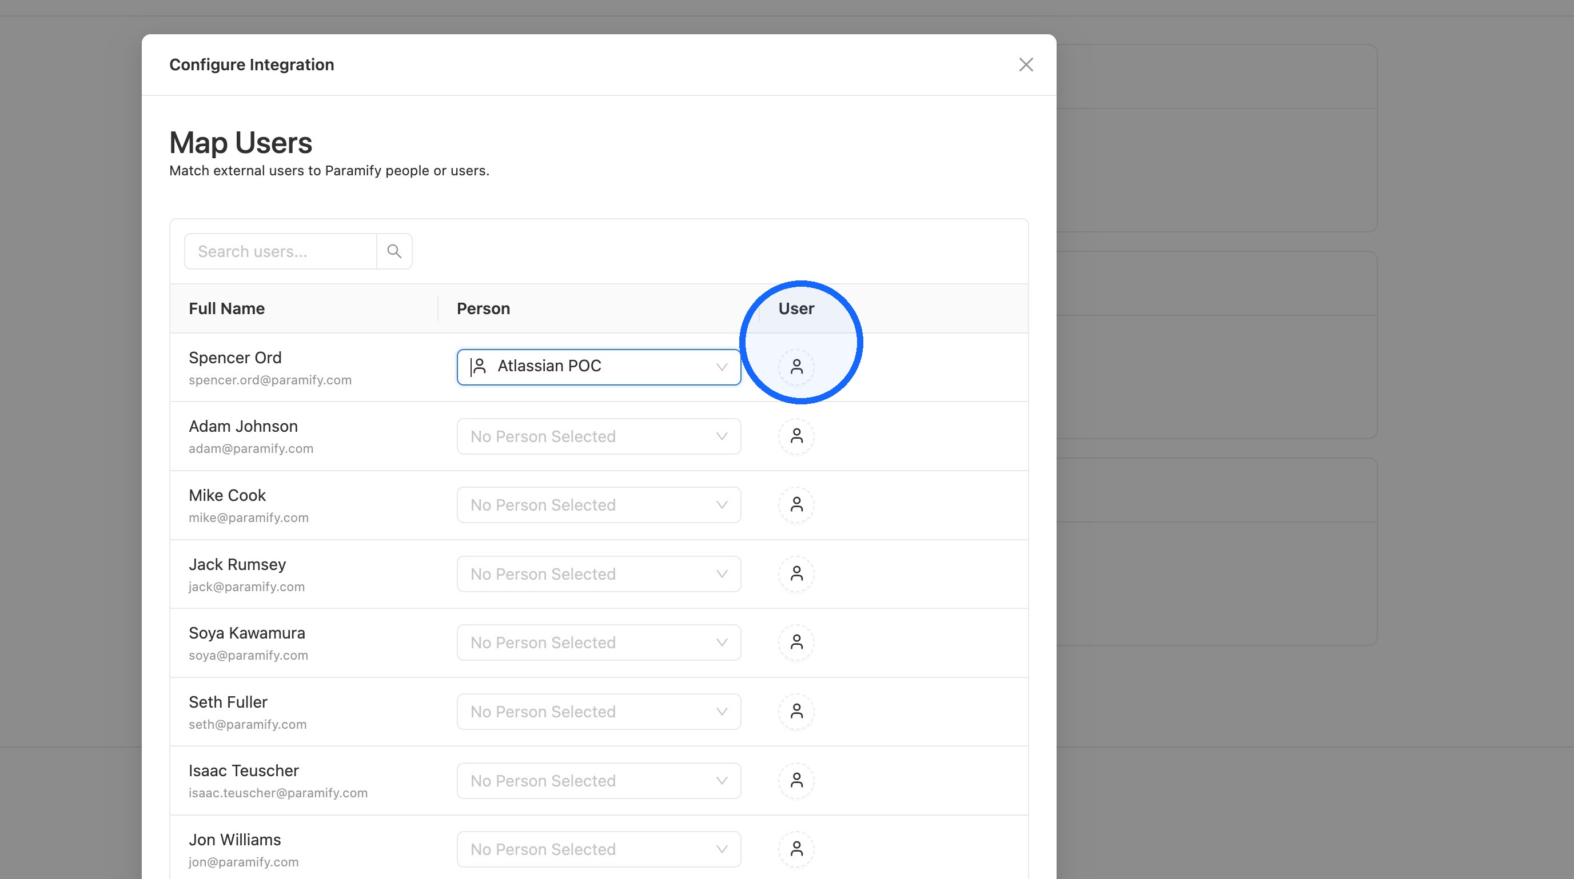The image size is (1574, 879).
Task: Click user icon in Spencer Ord row
Action: click(796, 367)
